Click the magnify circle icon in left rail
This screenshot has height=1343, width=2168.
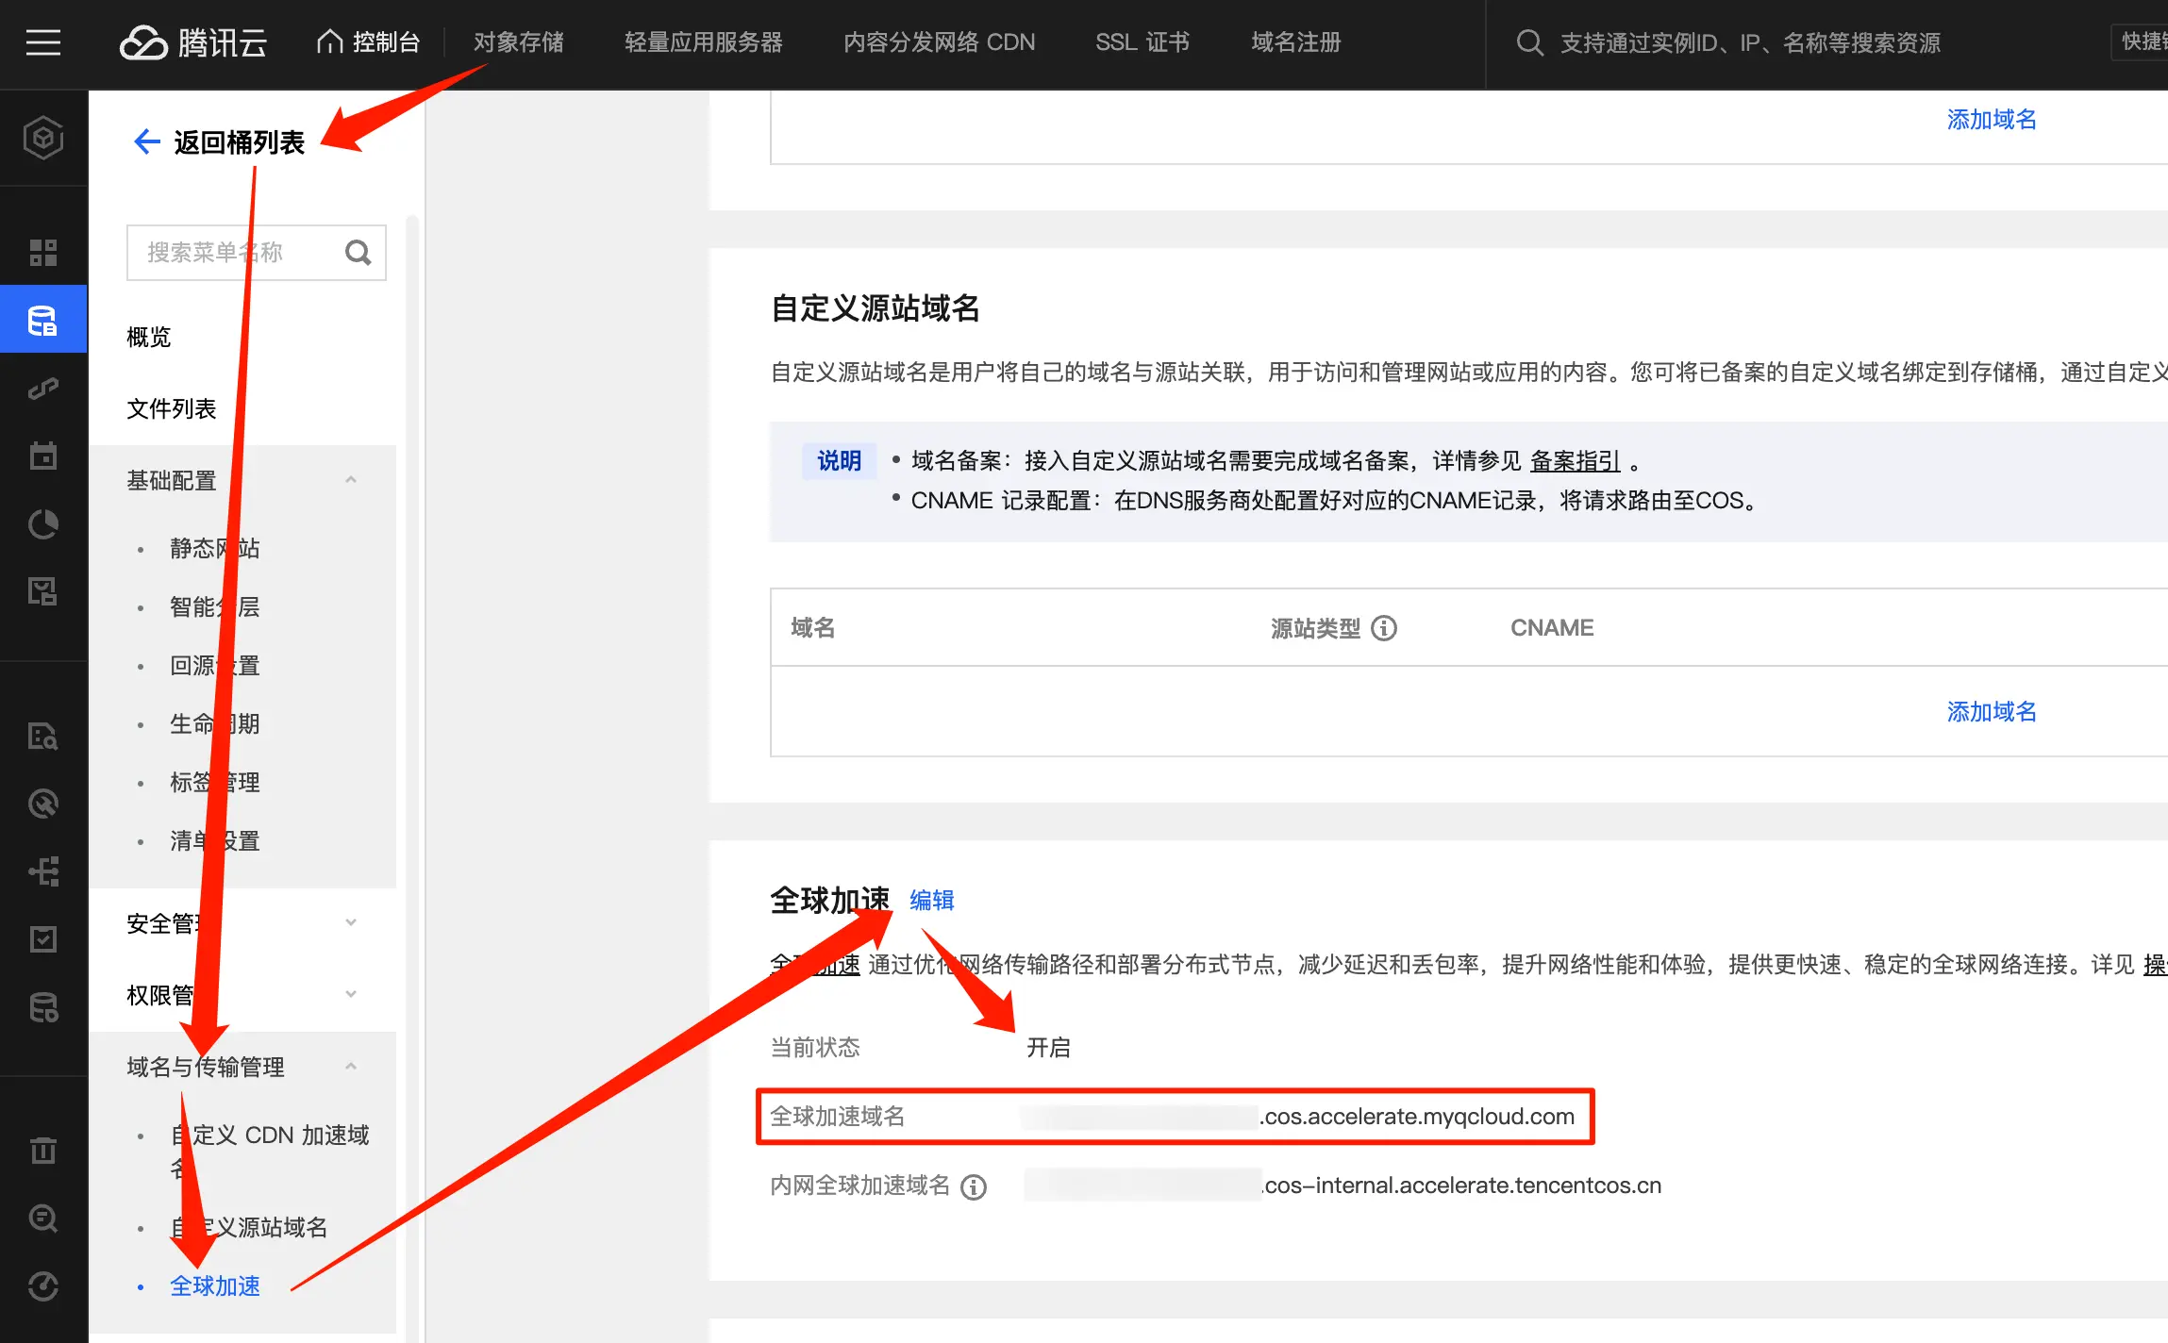[43, 1218]
